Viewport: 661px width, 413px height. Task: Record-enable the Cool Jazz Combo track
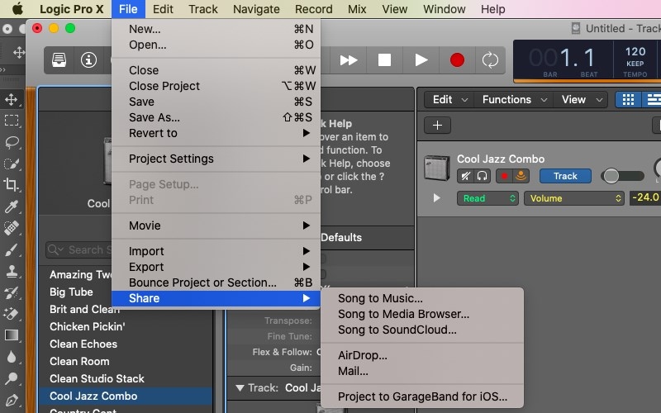pyautogui.click(x=504, y=176)
